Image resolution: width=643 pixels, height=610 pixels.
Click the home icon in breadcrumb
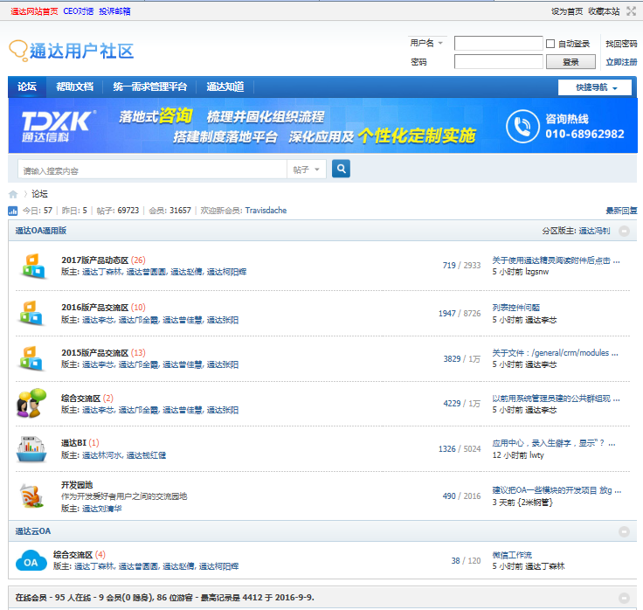[13, 194]
